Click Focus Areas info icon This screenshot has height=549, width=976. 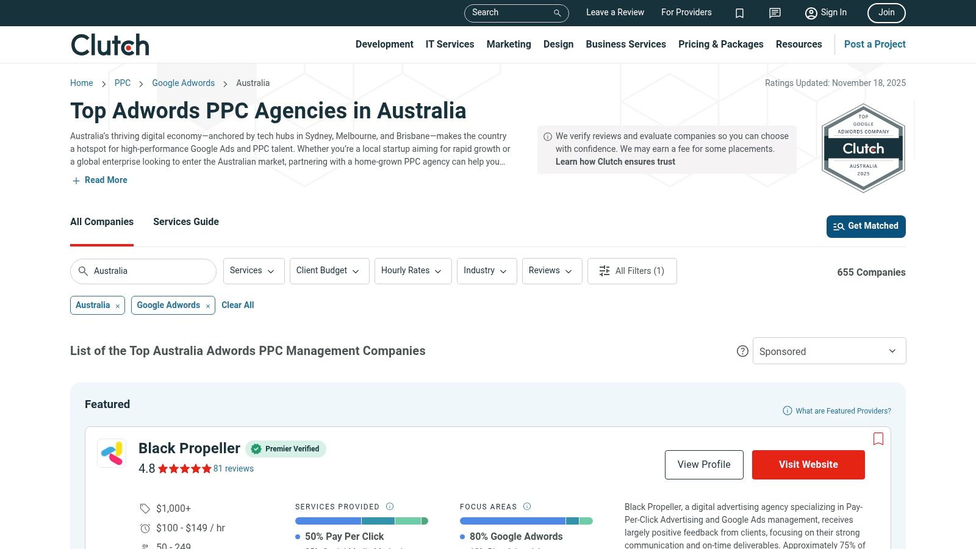tap(527, 506)
